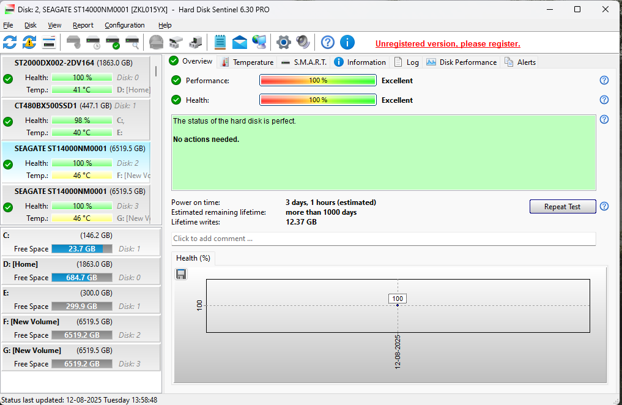Open the Configuration menu
The width and height of the screenshot is (622, 405).
124,25
